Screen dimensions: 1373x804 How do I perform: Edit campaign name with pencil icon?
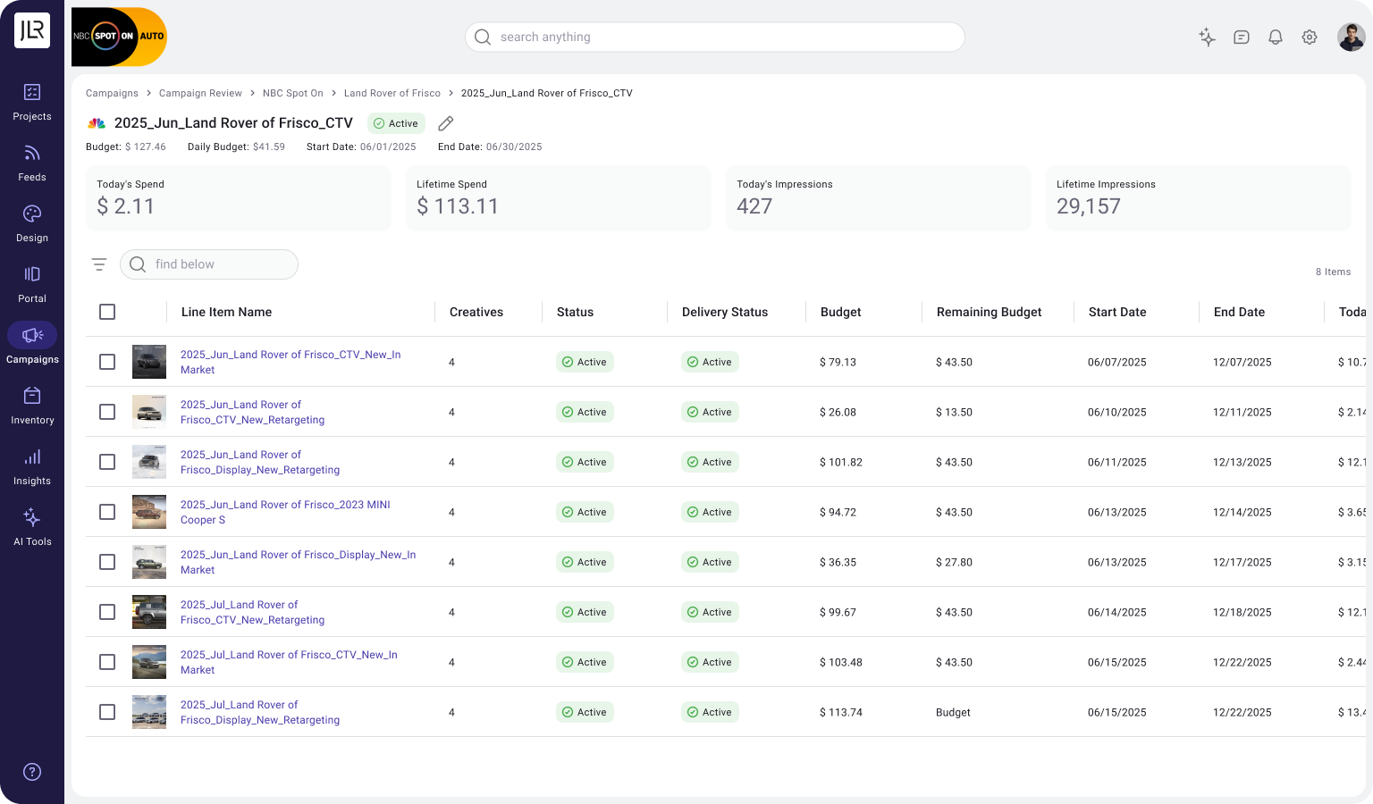click(x=446, y=123)
